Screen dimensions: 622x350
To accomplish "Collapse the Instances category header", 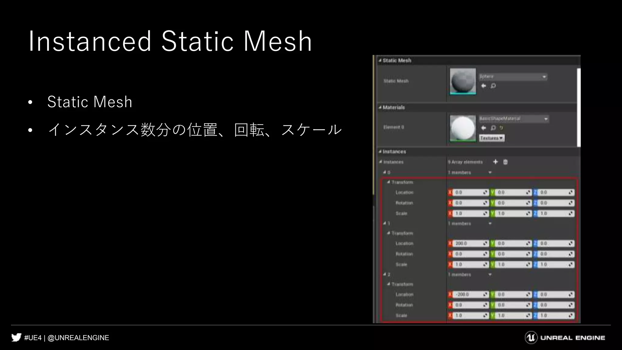I will point(380,151).
